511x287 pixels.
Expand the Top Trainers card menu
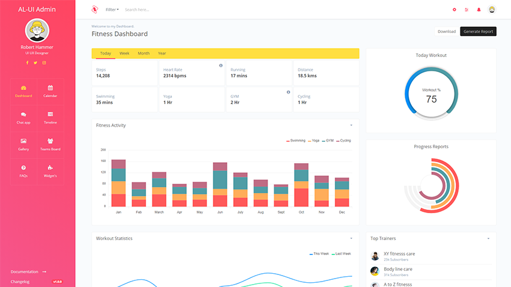(x=488, y=238)
